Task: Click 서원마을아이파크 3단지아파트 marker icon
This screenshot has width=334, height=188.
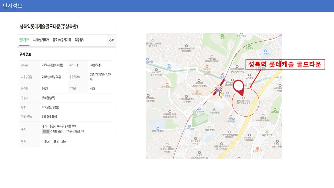Action: (x=221, y=143)
